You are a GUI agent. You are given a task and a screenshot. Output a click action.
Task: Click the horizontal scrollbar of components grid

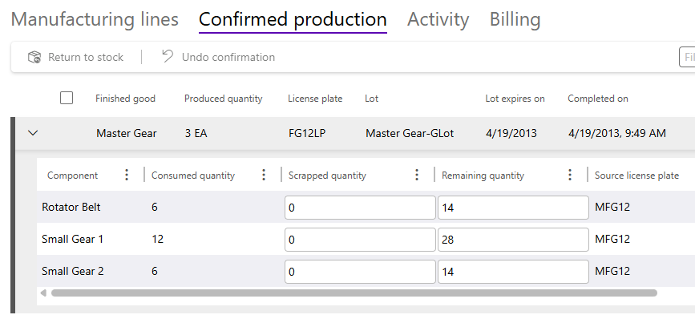click(353, 293)
